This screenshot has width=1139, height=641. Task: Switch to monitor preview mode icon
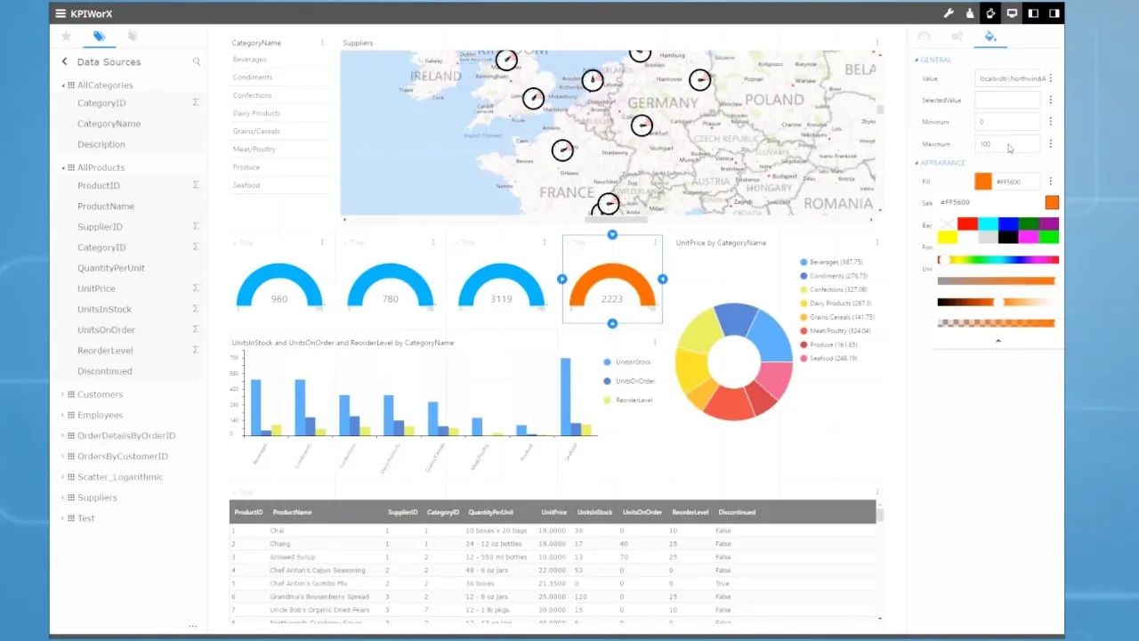point(1012,13)
